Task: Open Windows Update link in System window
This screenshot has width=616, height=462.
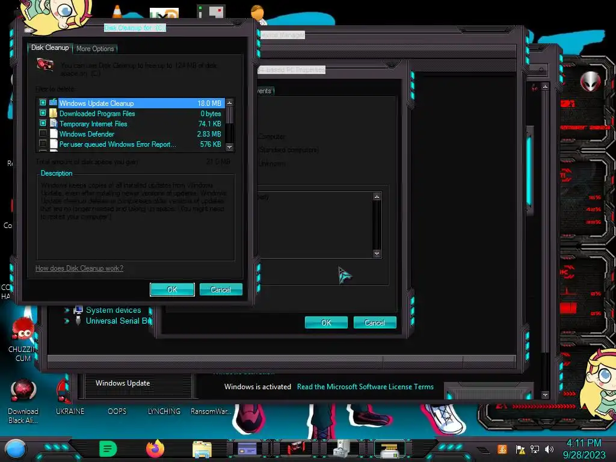Action: click(x=123, y=383)
